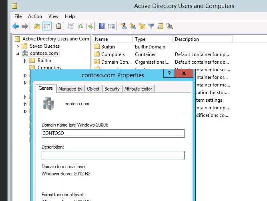Toggle Show/Hide Action Pane icon

point(111,26)
